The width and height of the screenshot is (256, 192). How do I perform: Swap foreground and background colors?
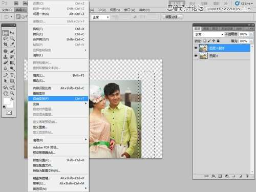(x=12, y=99)
